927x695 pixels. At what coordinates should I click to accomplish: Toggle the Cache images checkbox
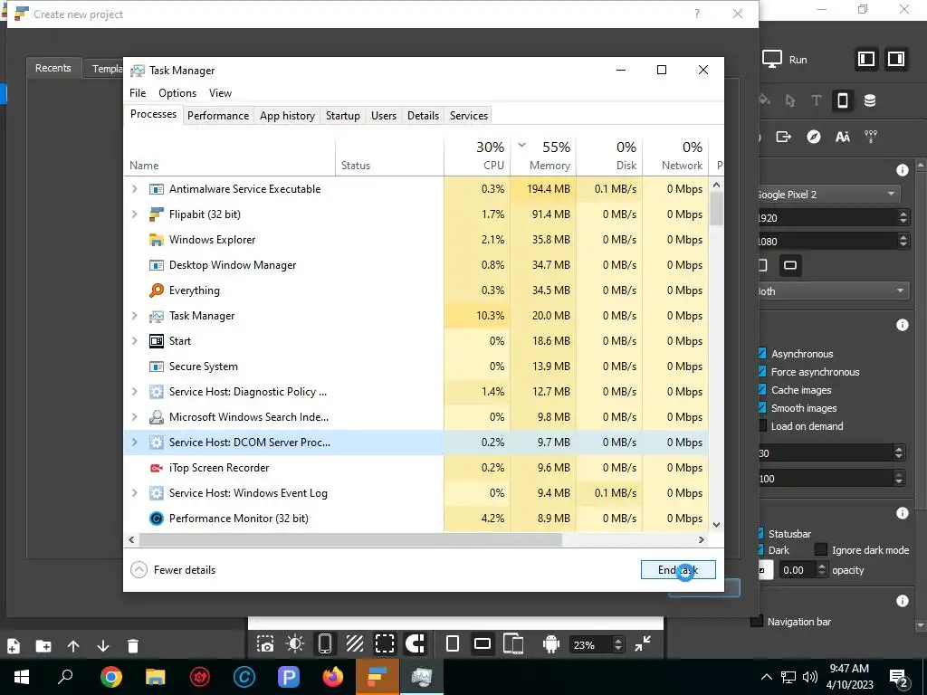coord(762,390)
